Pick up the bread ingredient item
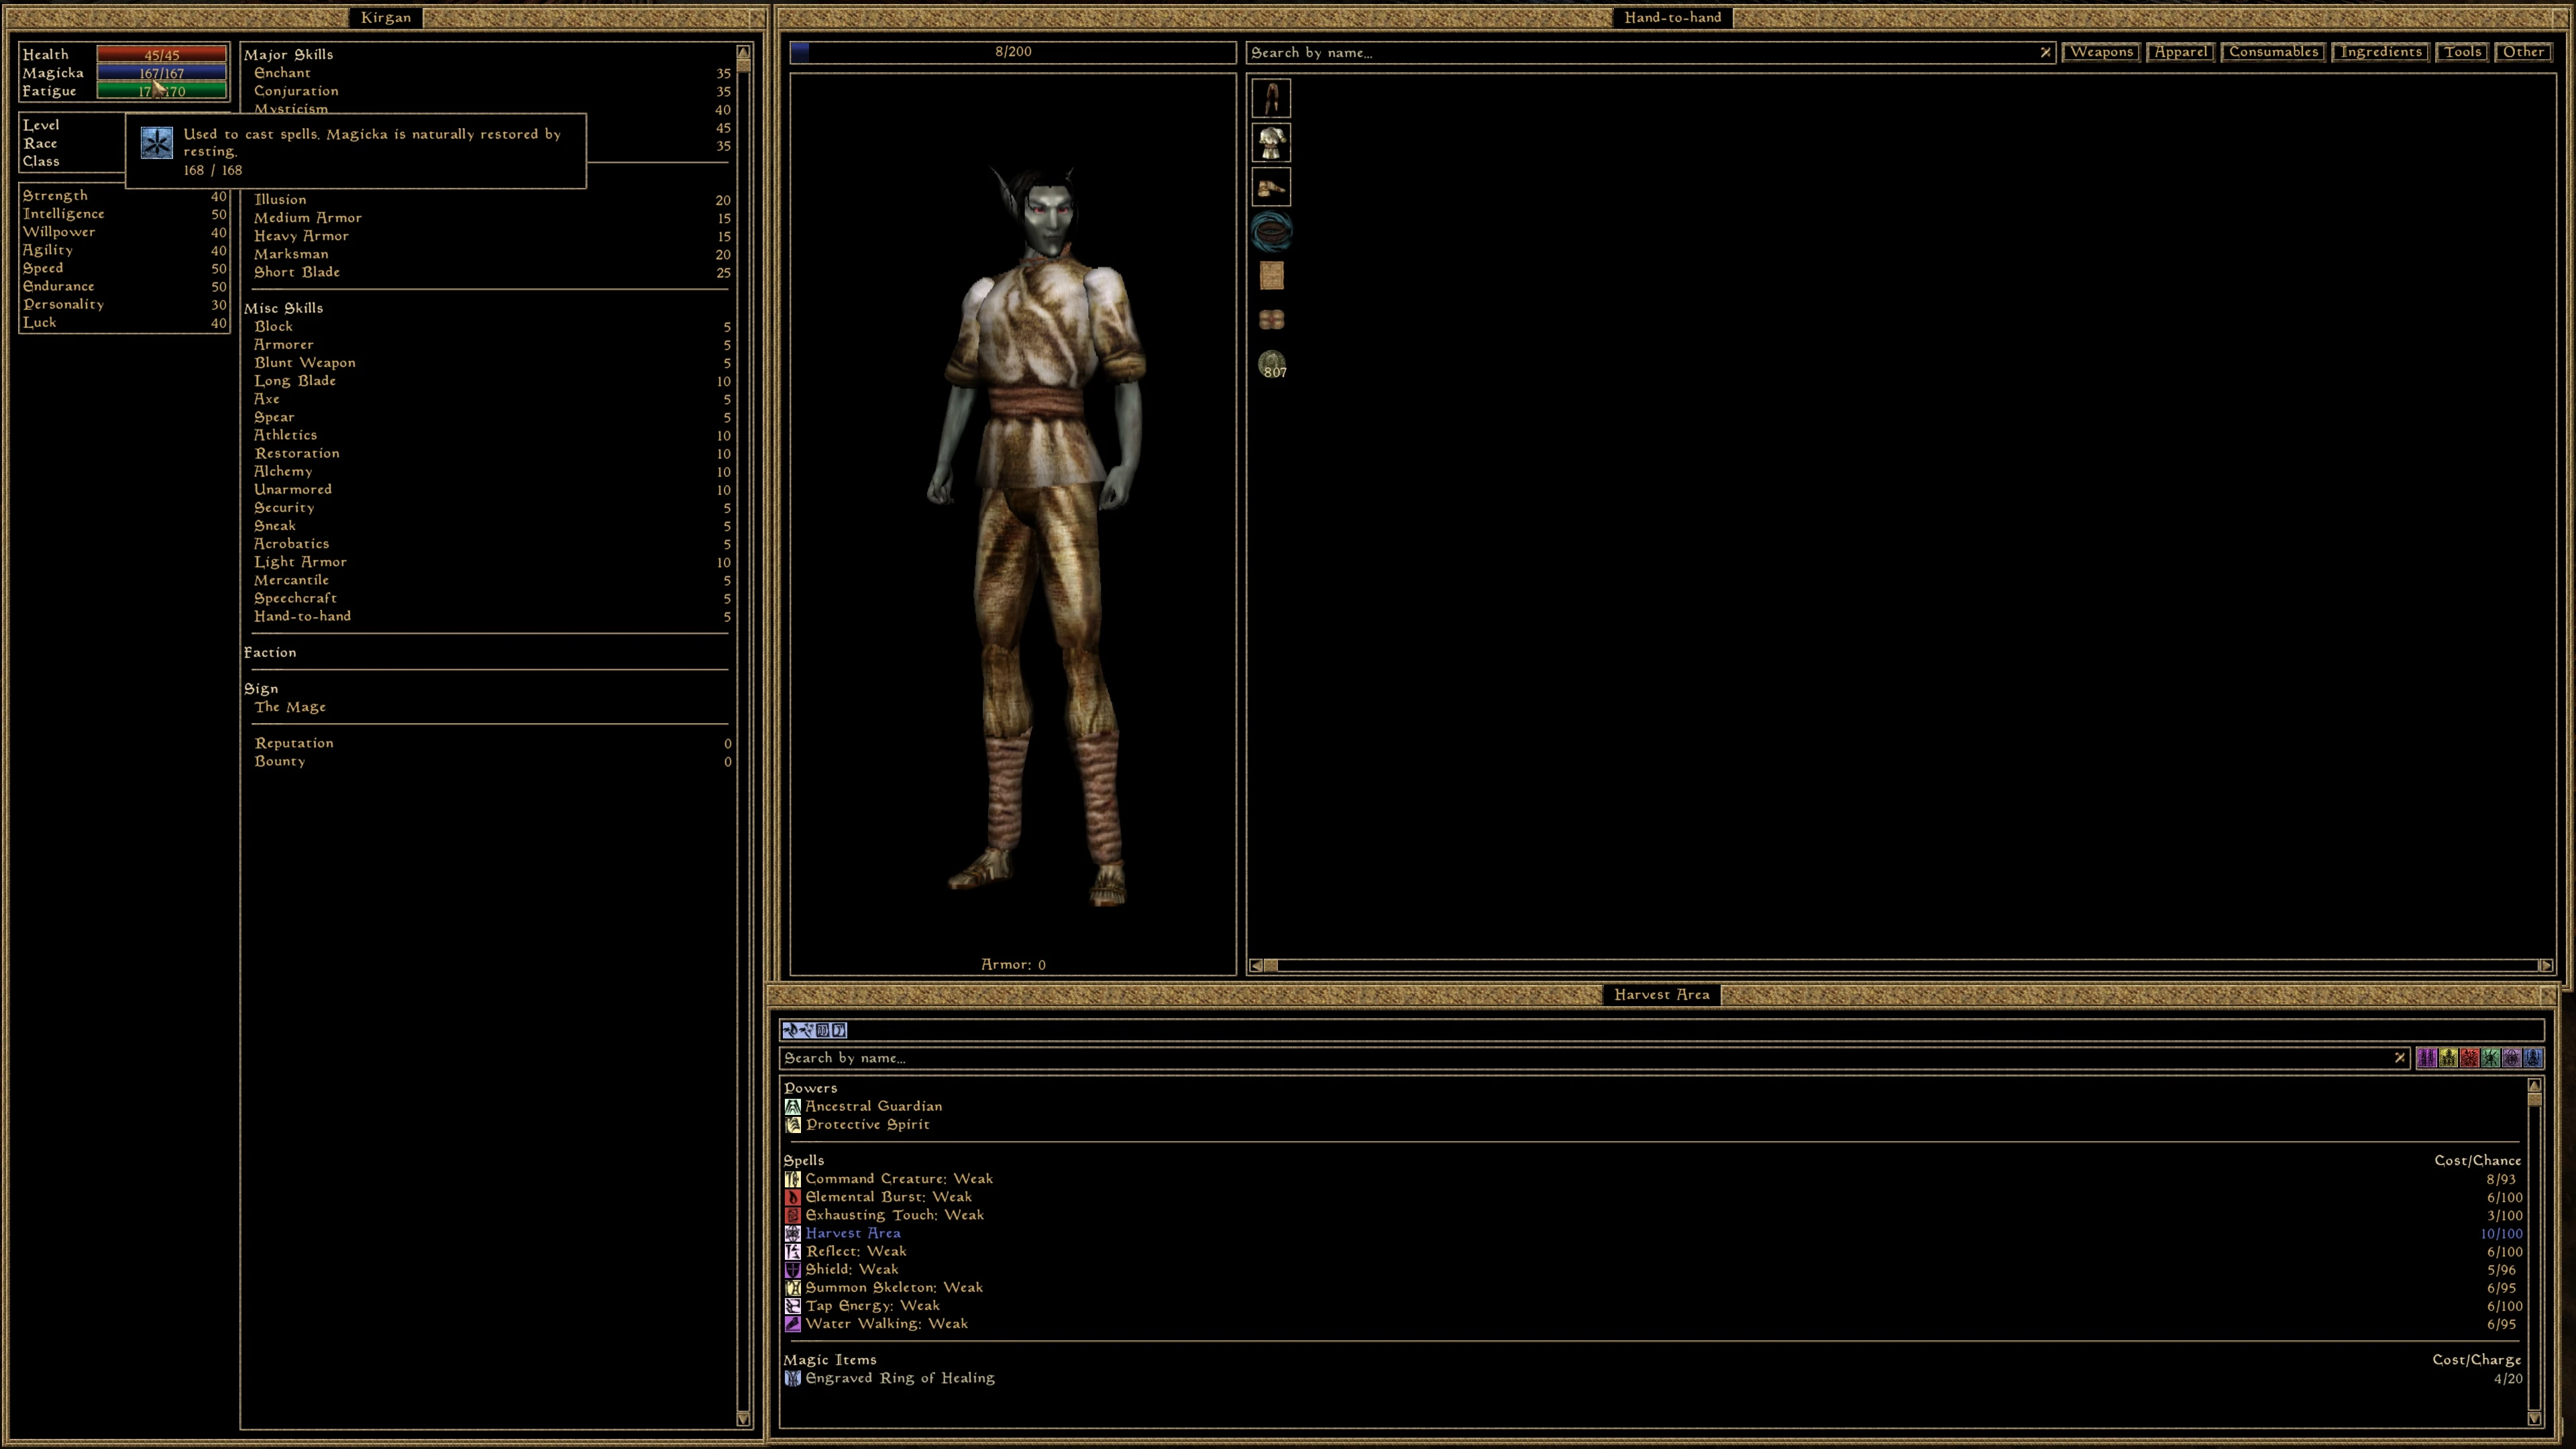Image resolution: width=2576 pixels, height=1449 pixels. pyautogui.click(x=1271, y=320)
